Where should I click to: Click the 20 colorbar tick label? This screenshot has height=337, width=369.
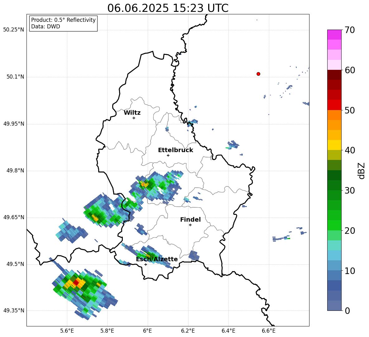[x=350, y=230]
